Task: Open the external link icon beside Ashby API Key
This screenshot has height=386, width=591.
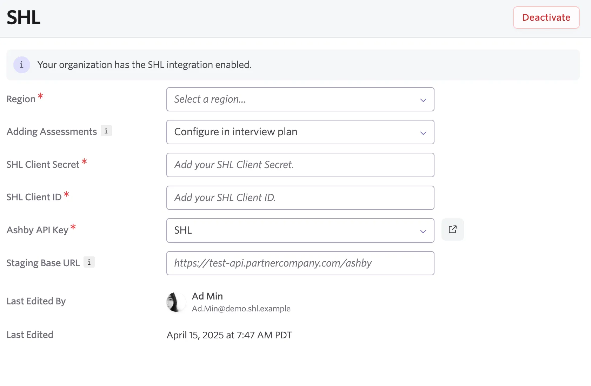Action: (453, 229)
